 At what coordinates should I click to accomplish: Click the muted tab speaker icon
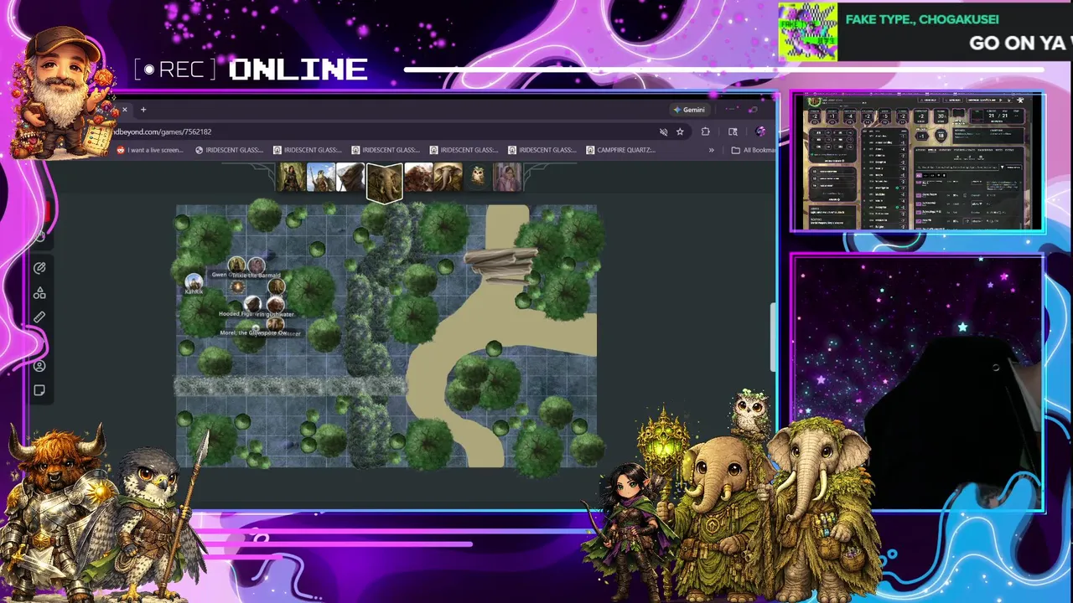[663, 131]
